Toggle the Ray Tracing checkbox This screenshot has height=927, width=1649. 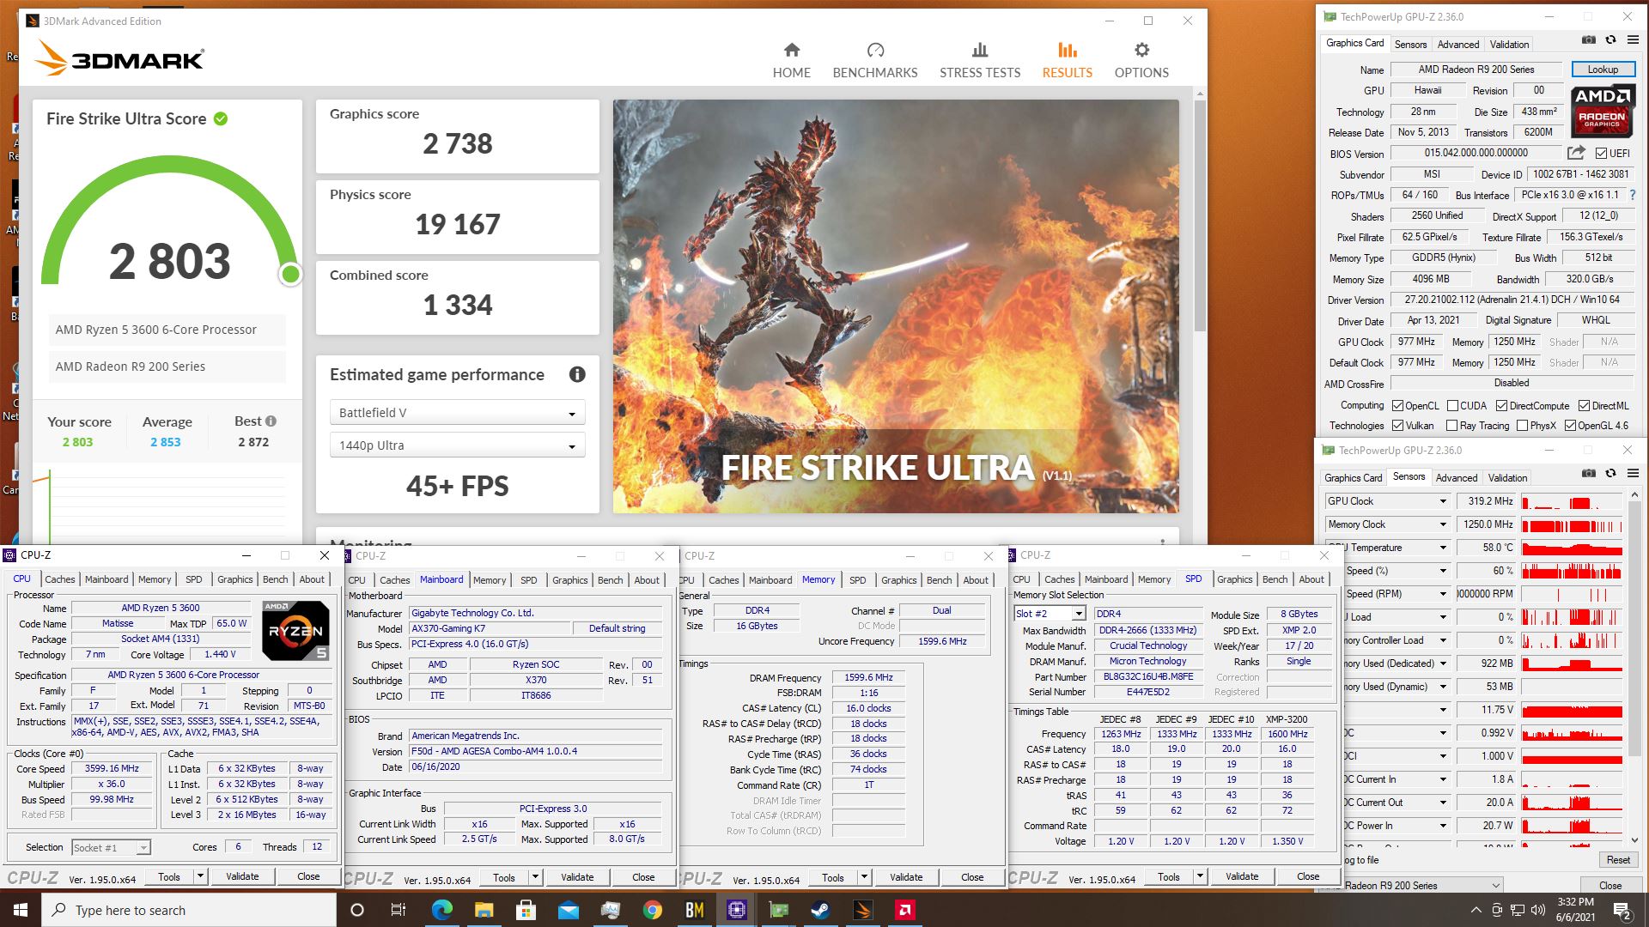1451,426
